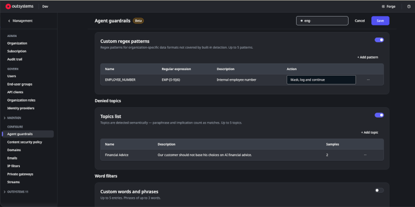Expand the OUTSYSTEMS 11 section
The height and width of the screenshot is (207, 415).
pyautogui.click(x=16, y=192)
